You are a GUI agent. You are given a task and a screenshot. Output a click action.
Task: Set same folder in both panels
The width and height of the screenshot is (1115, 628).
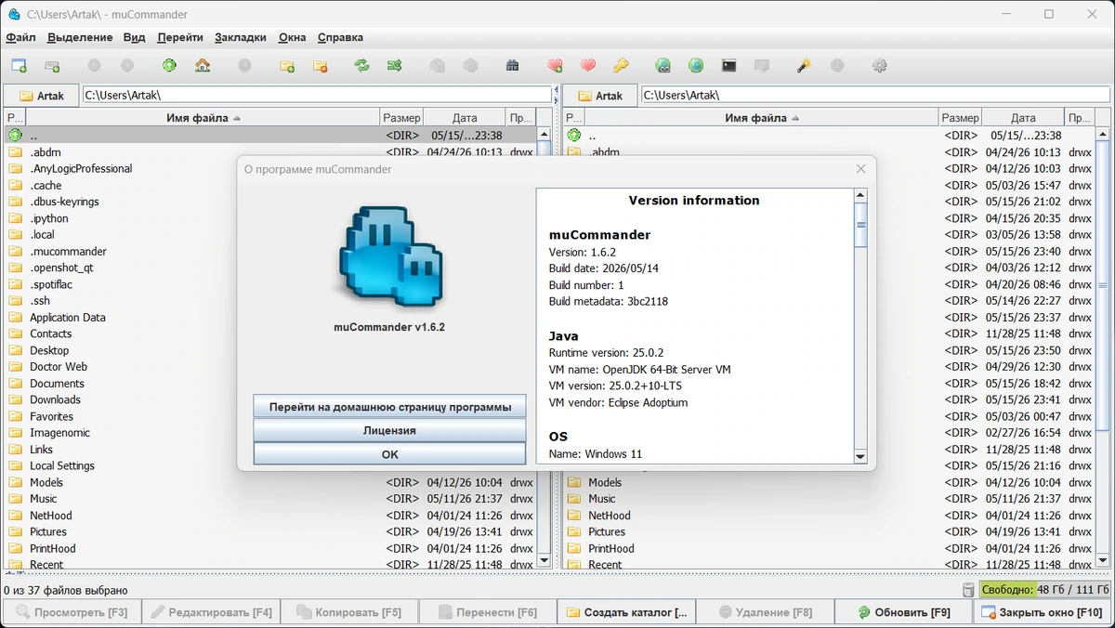click(395, 66)
